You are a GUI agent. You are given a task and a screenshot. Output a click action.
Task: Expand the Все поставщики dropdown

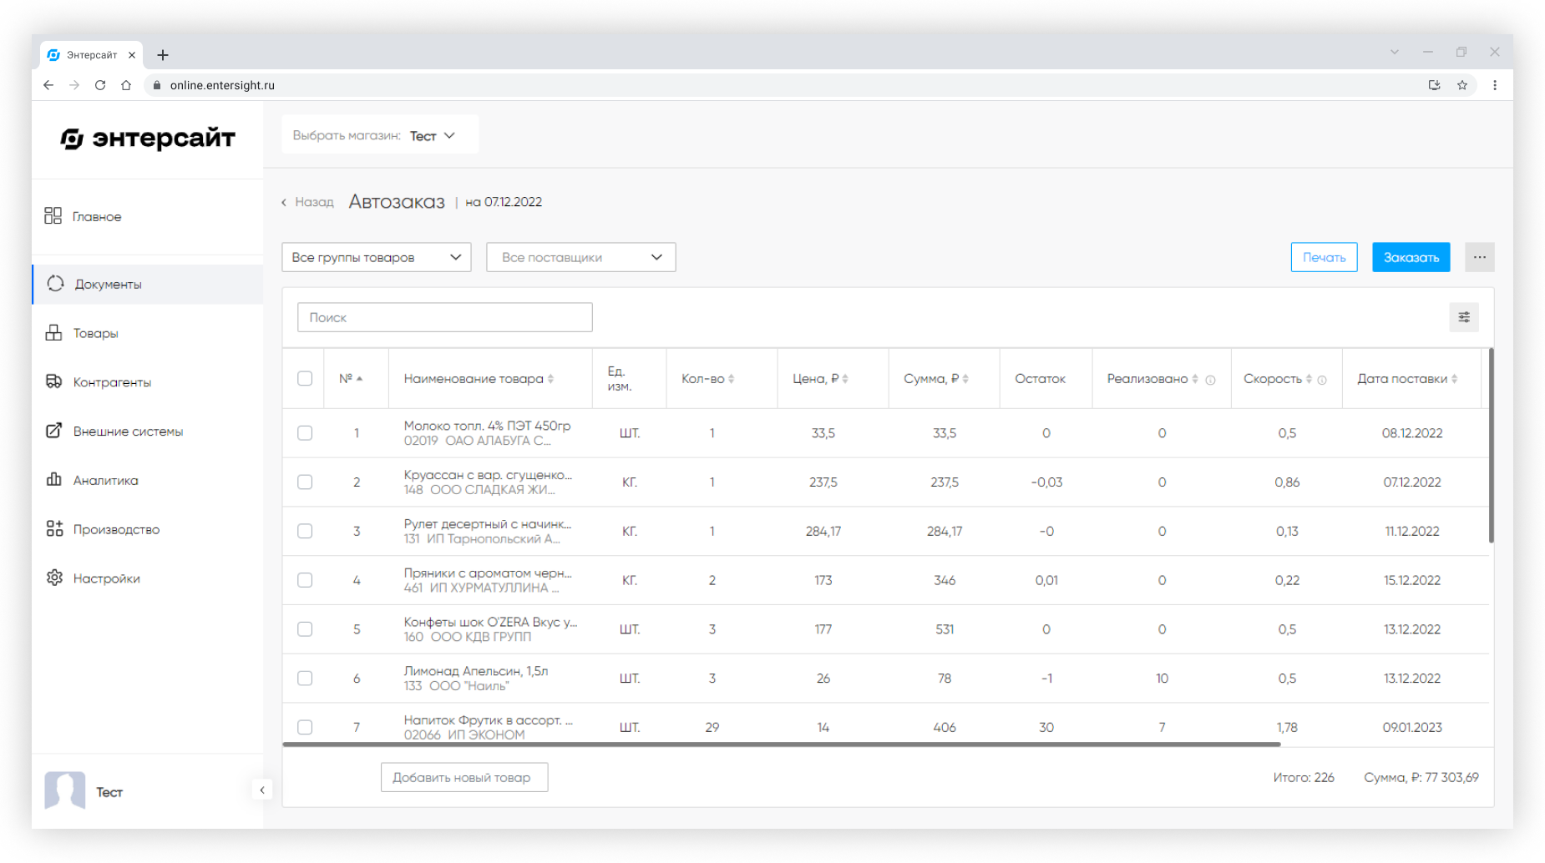(580, 257)
